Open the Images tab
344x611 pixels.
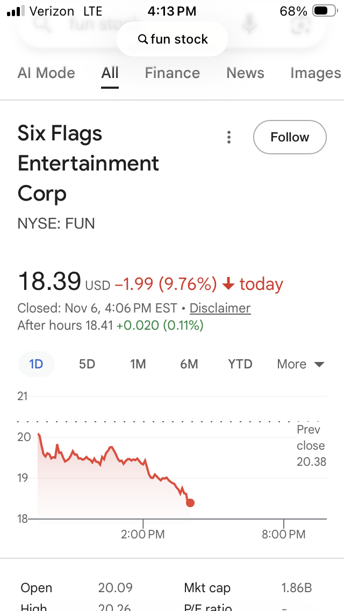coord(315,73)
